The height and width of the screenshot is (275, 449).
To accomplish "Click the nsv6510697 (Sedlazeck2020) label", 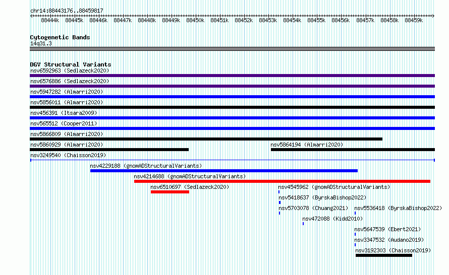I will [190, 187].
